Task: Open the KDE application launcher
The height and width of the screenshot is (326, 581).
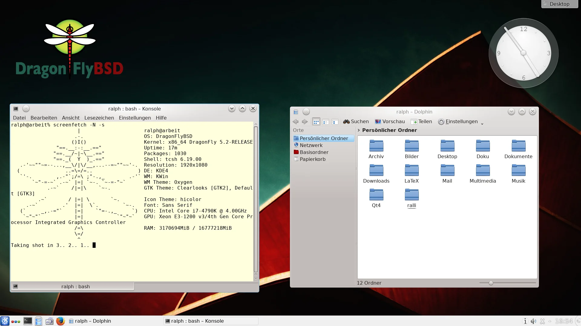Action: pos(5,321)
